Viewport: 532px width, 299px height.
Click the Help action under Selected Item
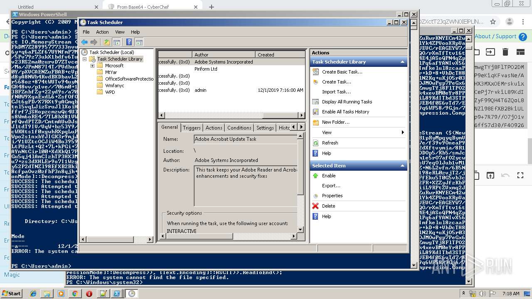coord(327,216)
